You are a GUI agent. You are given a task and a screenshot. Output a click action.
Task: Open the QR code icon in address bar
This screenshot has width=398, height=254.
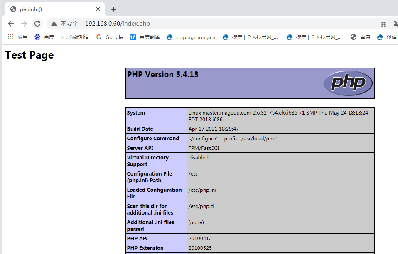pos(383,24)
